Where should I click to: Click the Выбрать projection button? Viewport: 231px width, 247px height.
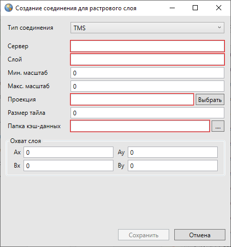pyautogui.click(x=210, y=99)
